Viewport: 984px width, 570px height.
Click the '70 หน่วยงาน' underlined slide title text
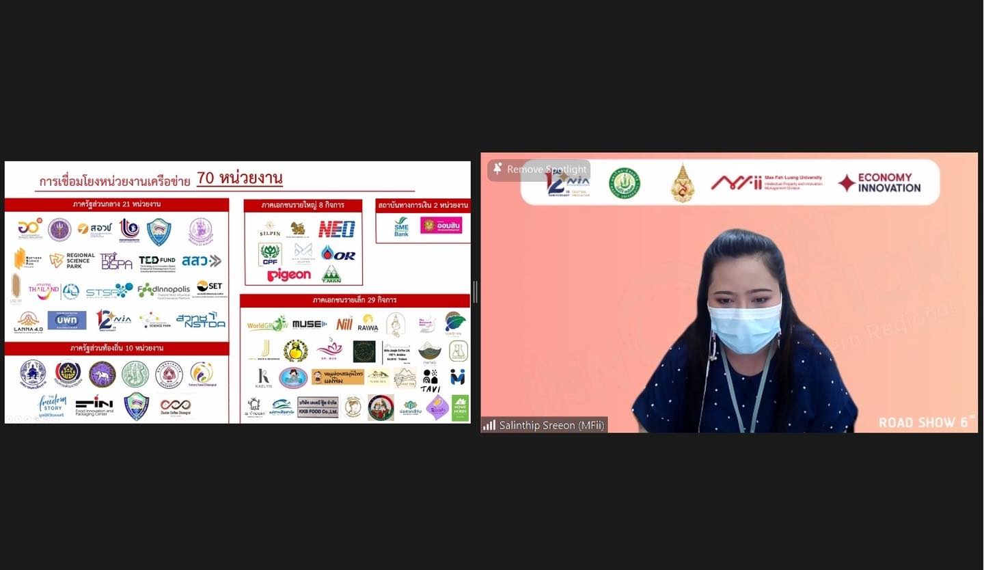pyautogui.click(x=240, y=179)
